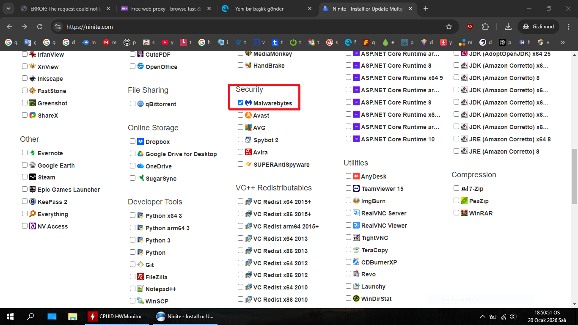578x325 pixels.
Task: Click the FileZilla app icon
Action: click(x=140, y=277)
